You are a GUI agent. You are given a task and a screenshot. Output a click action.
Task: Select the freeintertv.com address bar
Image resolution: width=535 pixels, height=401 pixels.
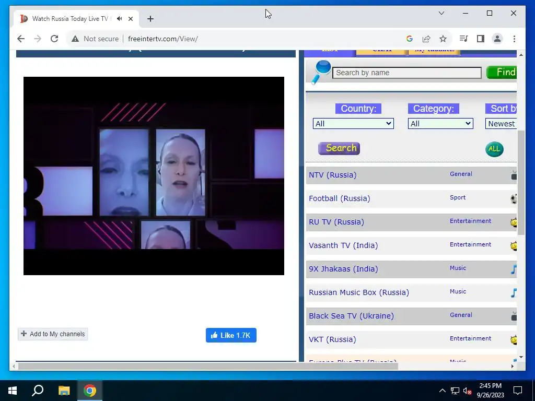coord(163,39)
